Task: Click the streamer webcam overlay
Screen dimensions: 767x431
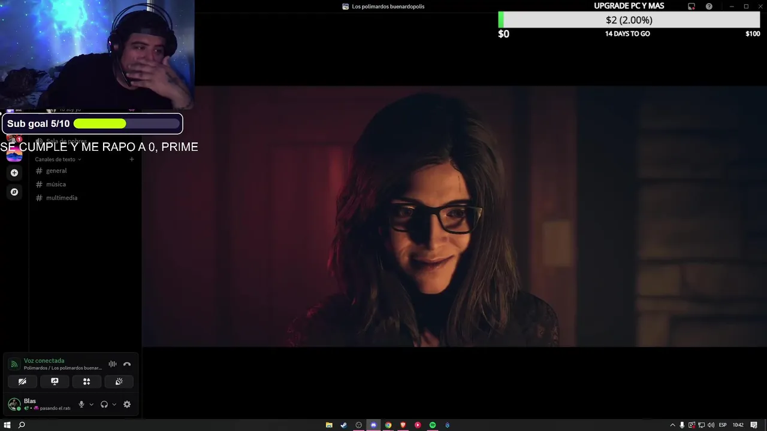Action: 97,54
